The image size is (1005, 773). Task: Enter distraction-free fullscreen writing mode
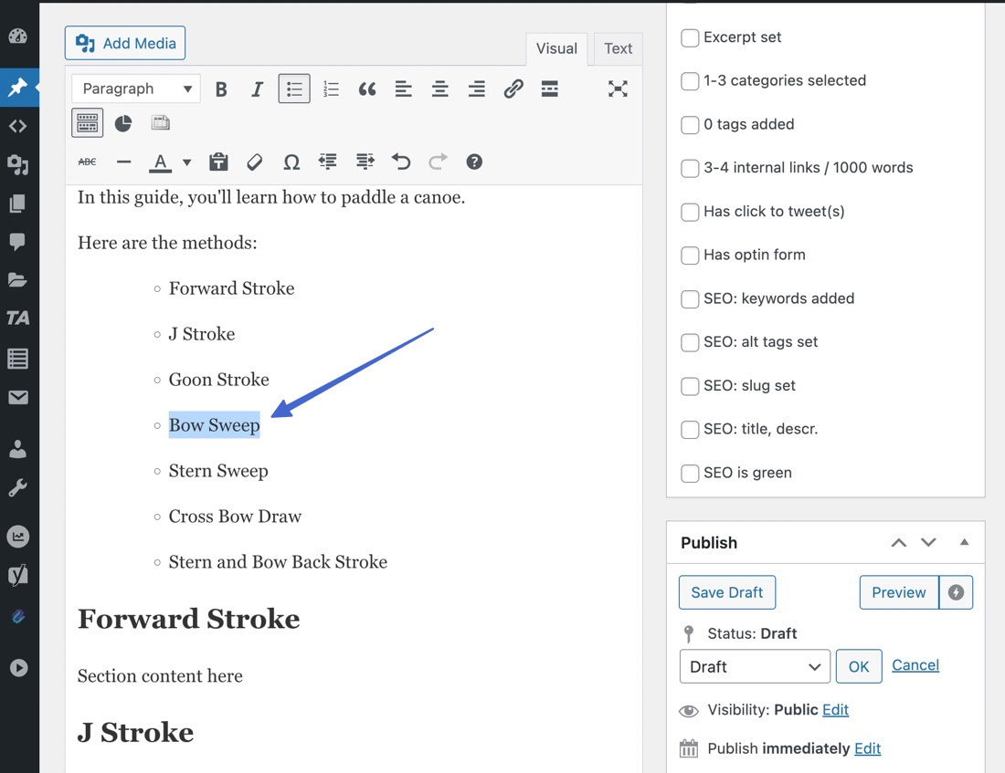[618, 89]
